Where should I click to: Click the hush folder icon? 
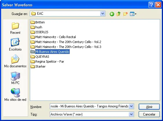pos(33,27)
